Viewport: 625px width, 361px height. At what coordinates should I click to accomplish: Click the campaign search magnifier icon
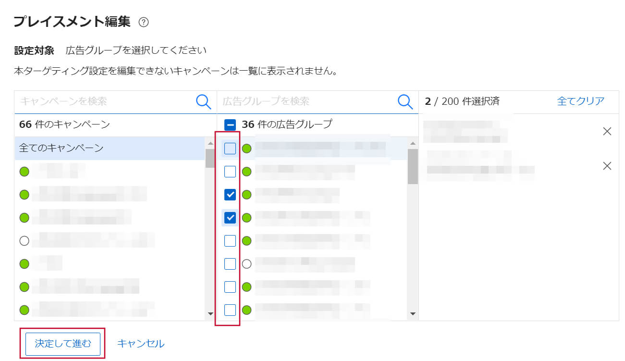coord(204,101)
